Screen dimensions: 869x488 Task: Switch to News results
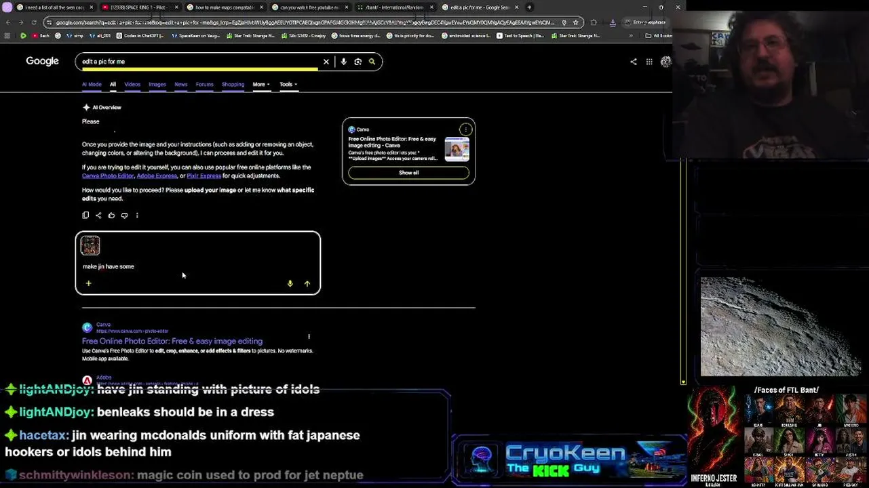[x=180, y=85]
